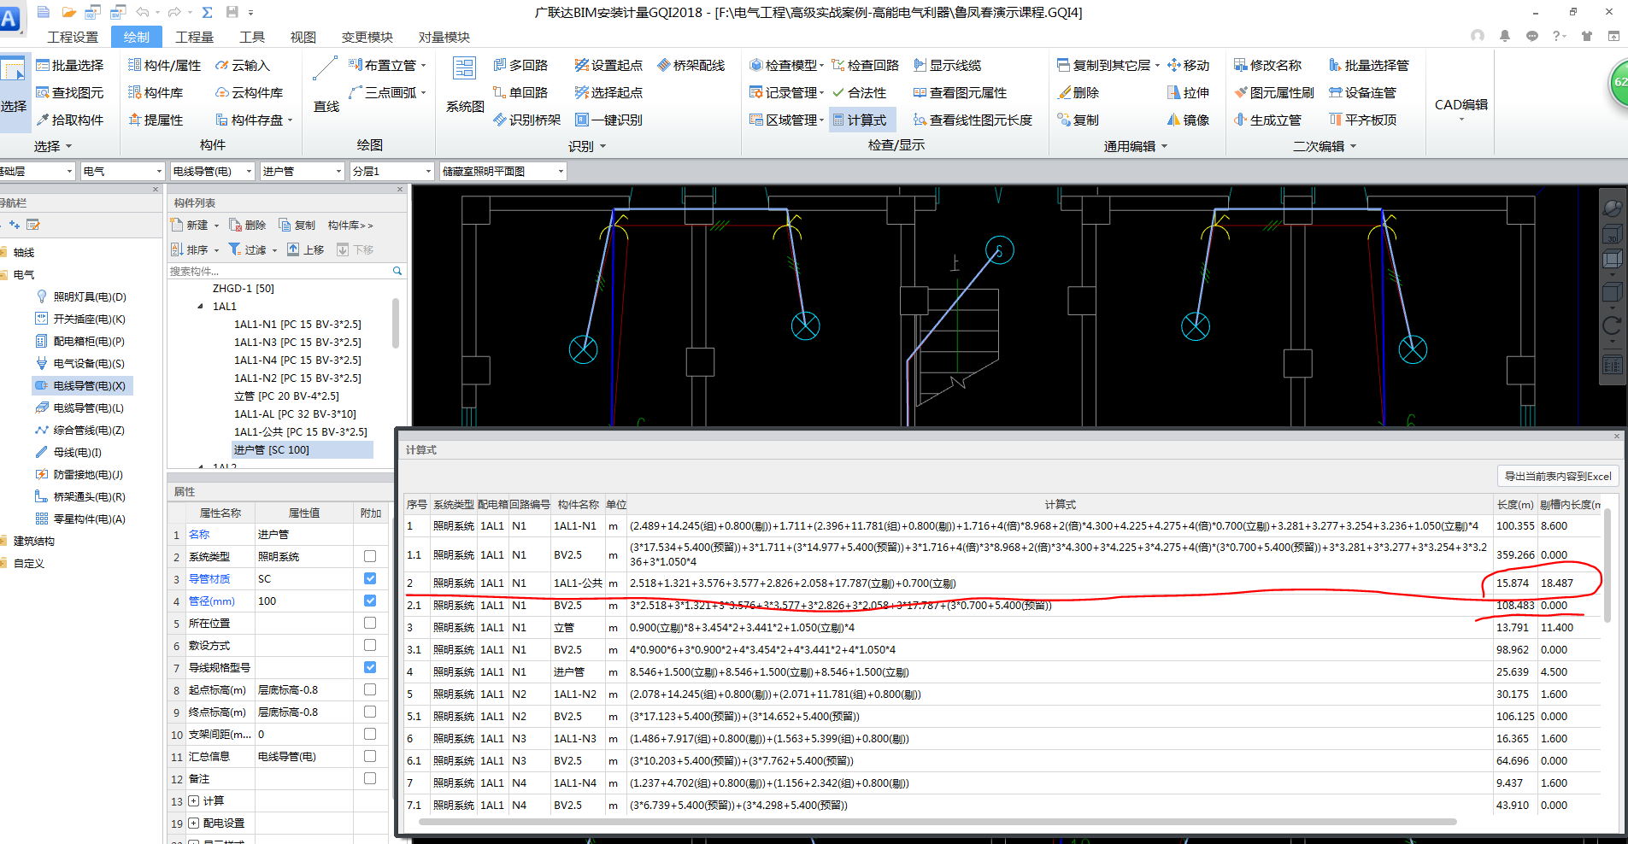The image size is (1628, 844).
Task: Expand the 计算 property group
Action: point(194,800)
